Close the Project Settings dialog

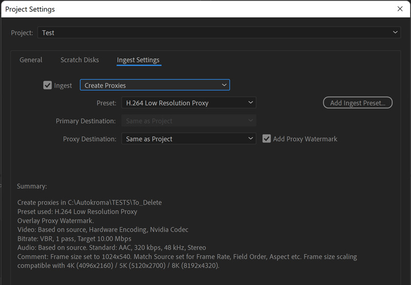tap(400, 9)
